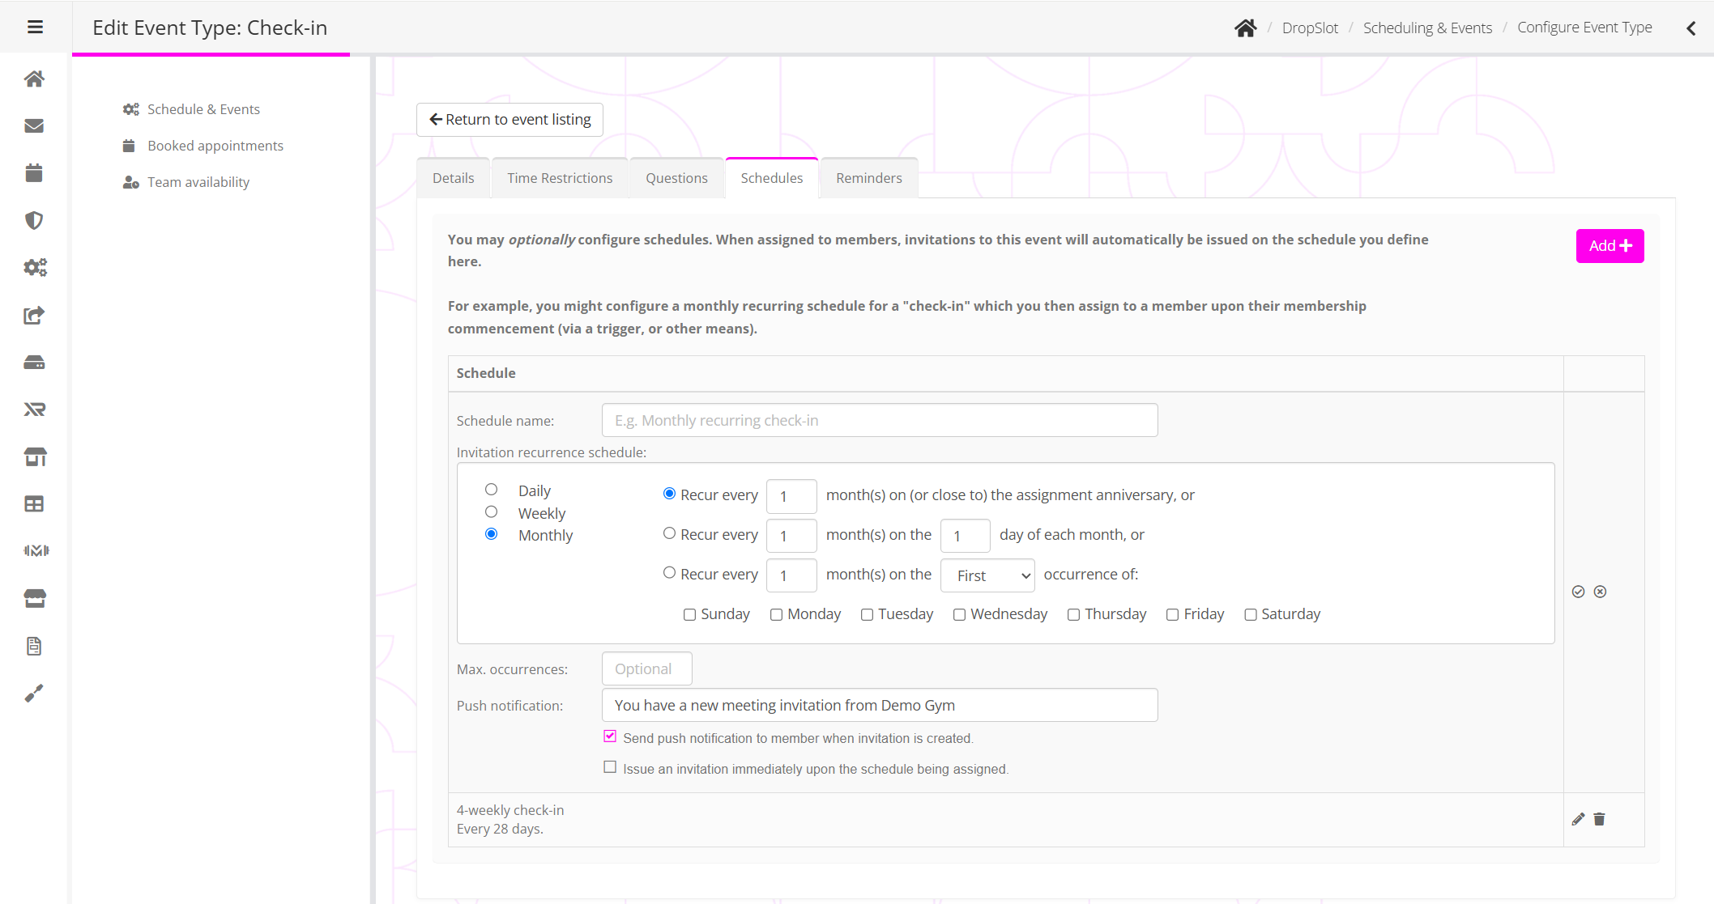The height and width of the screenshot is (904, 1714).
Task: Open the Reminders tab
Action: 868,178
